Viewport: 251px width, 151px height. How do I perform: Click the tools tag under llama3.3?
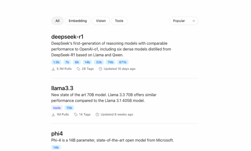click(57, 108)
